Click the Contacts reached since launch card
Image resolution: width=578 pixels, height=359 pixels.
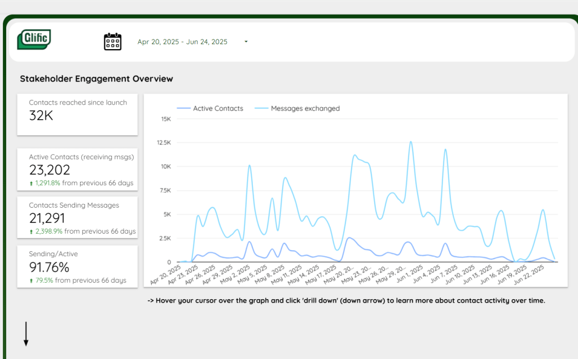(77, 115)
